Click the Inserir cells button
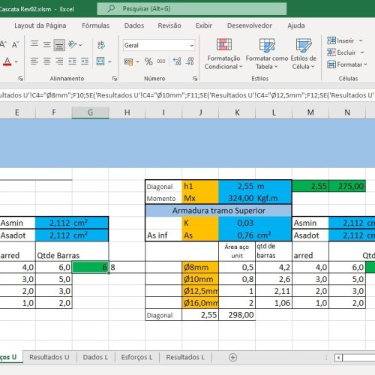This screenshot has height=375, width=375. 340,40
